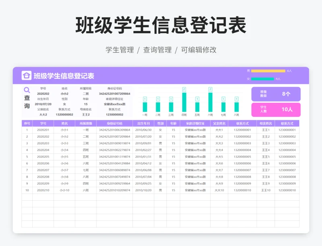Click phone cell 1230000001
Screen dimensions: 322x246
point(287,130)
